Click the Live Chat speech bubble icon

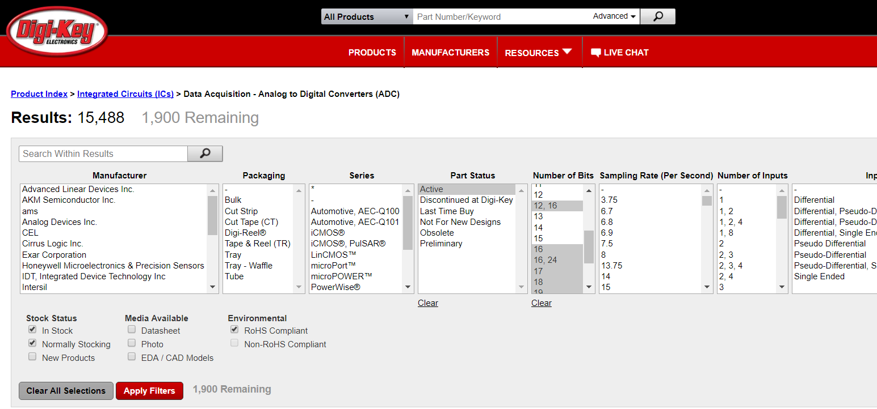595,53
